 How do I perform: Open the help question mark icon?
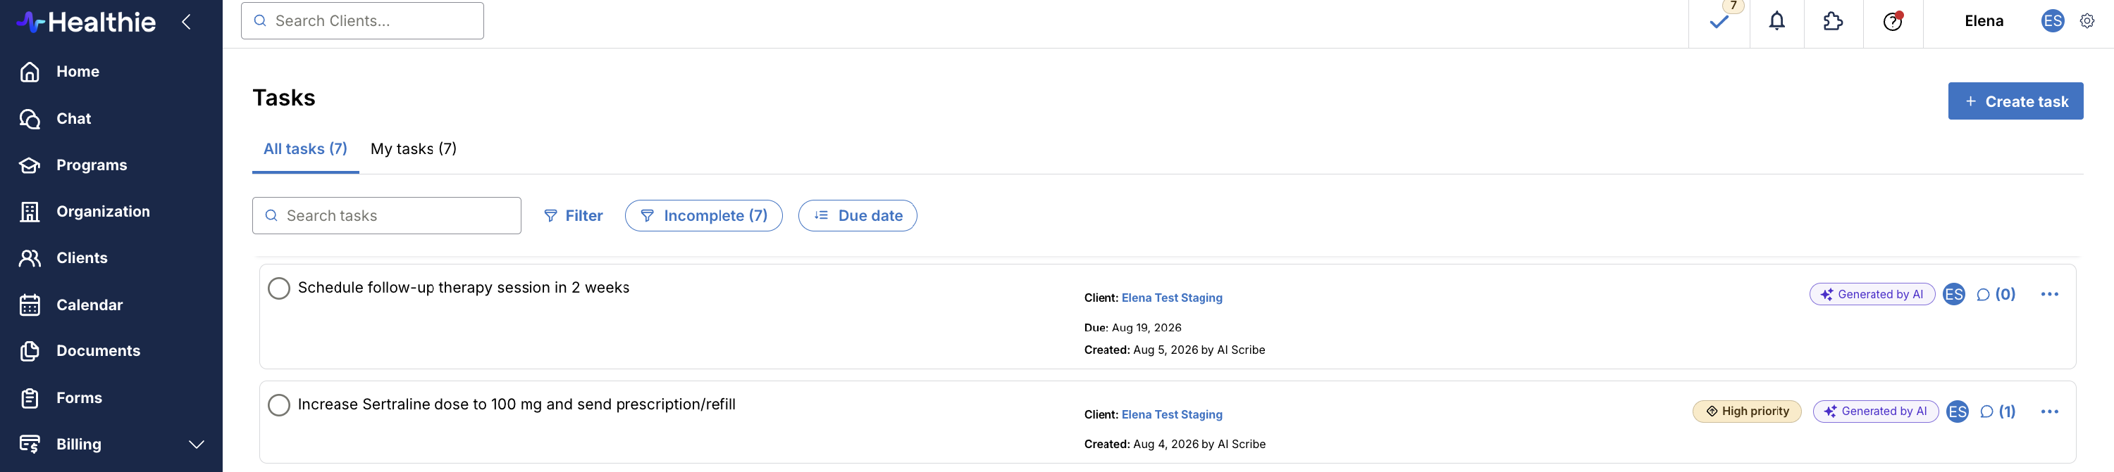(1893, 21)
